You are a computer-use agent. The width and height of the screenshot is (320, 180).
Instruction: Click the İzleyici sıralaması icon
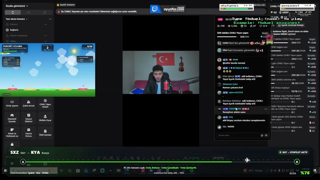(x=7, y=35)
